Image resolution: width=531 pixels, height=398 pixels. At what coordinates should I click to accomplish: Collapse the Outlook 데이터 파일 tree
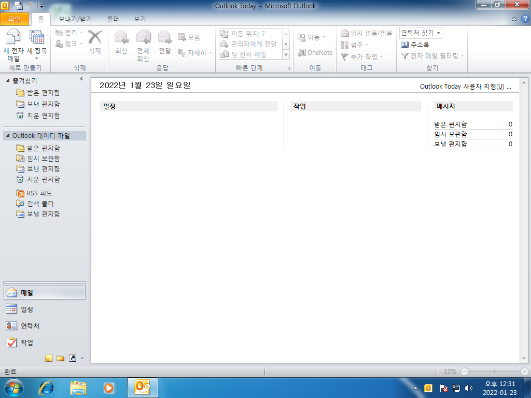[8, 135]
